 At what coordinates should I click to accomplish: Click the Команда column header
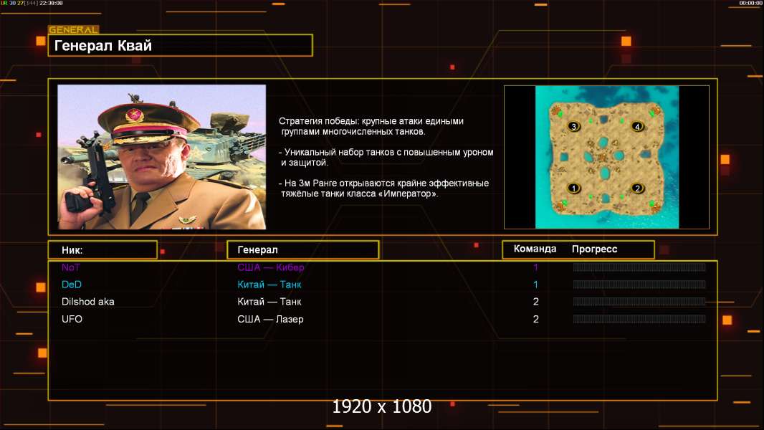tap(535, 249)
